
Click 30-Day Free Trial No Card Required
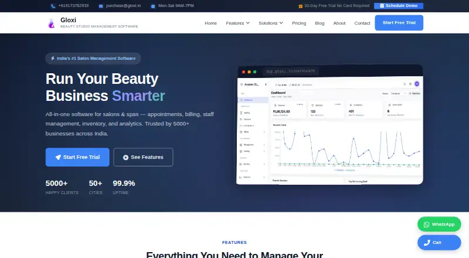tap(337, 6)
